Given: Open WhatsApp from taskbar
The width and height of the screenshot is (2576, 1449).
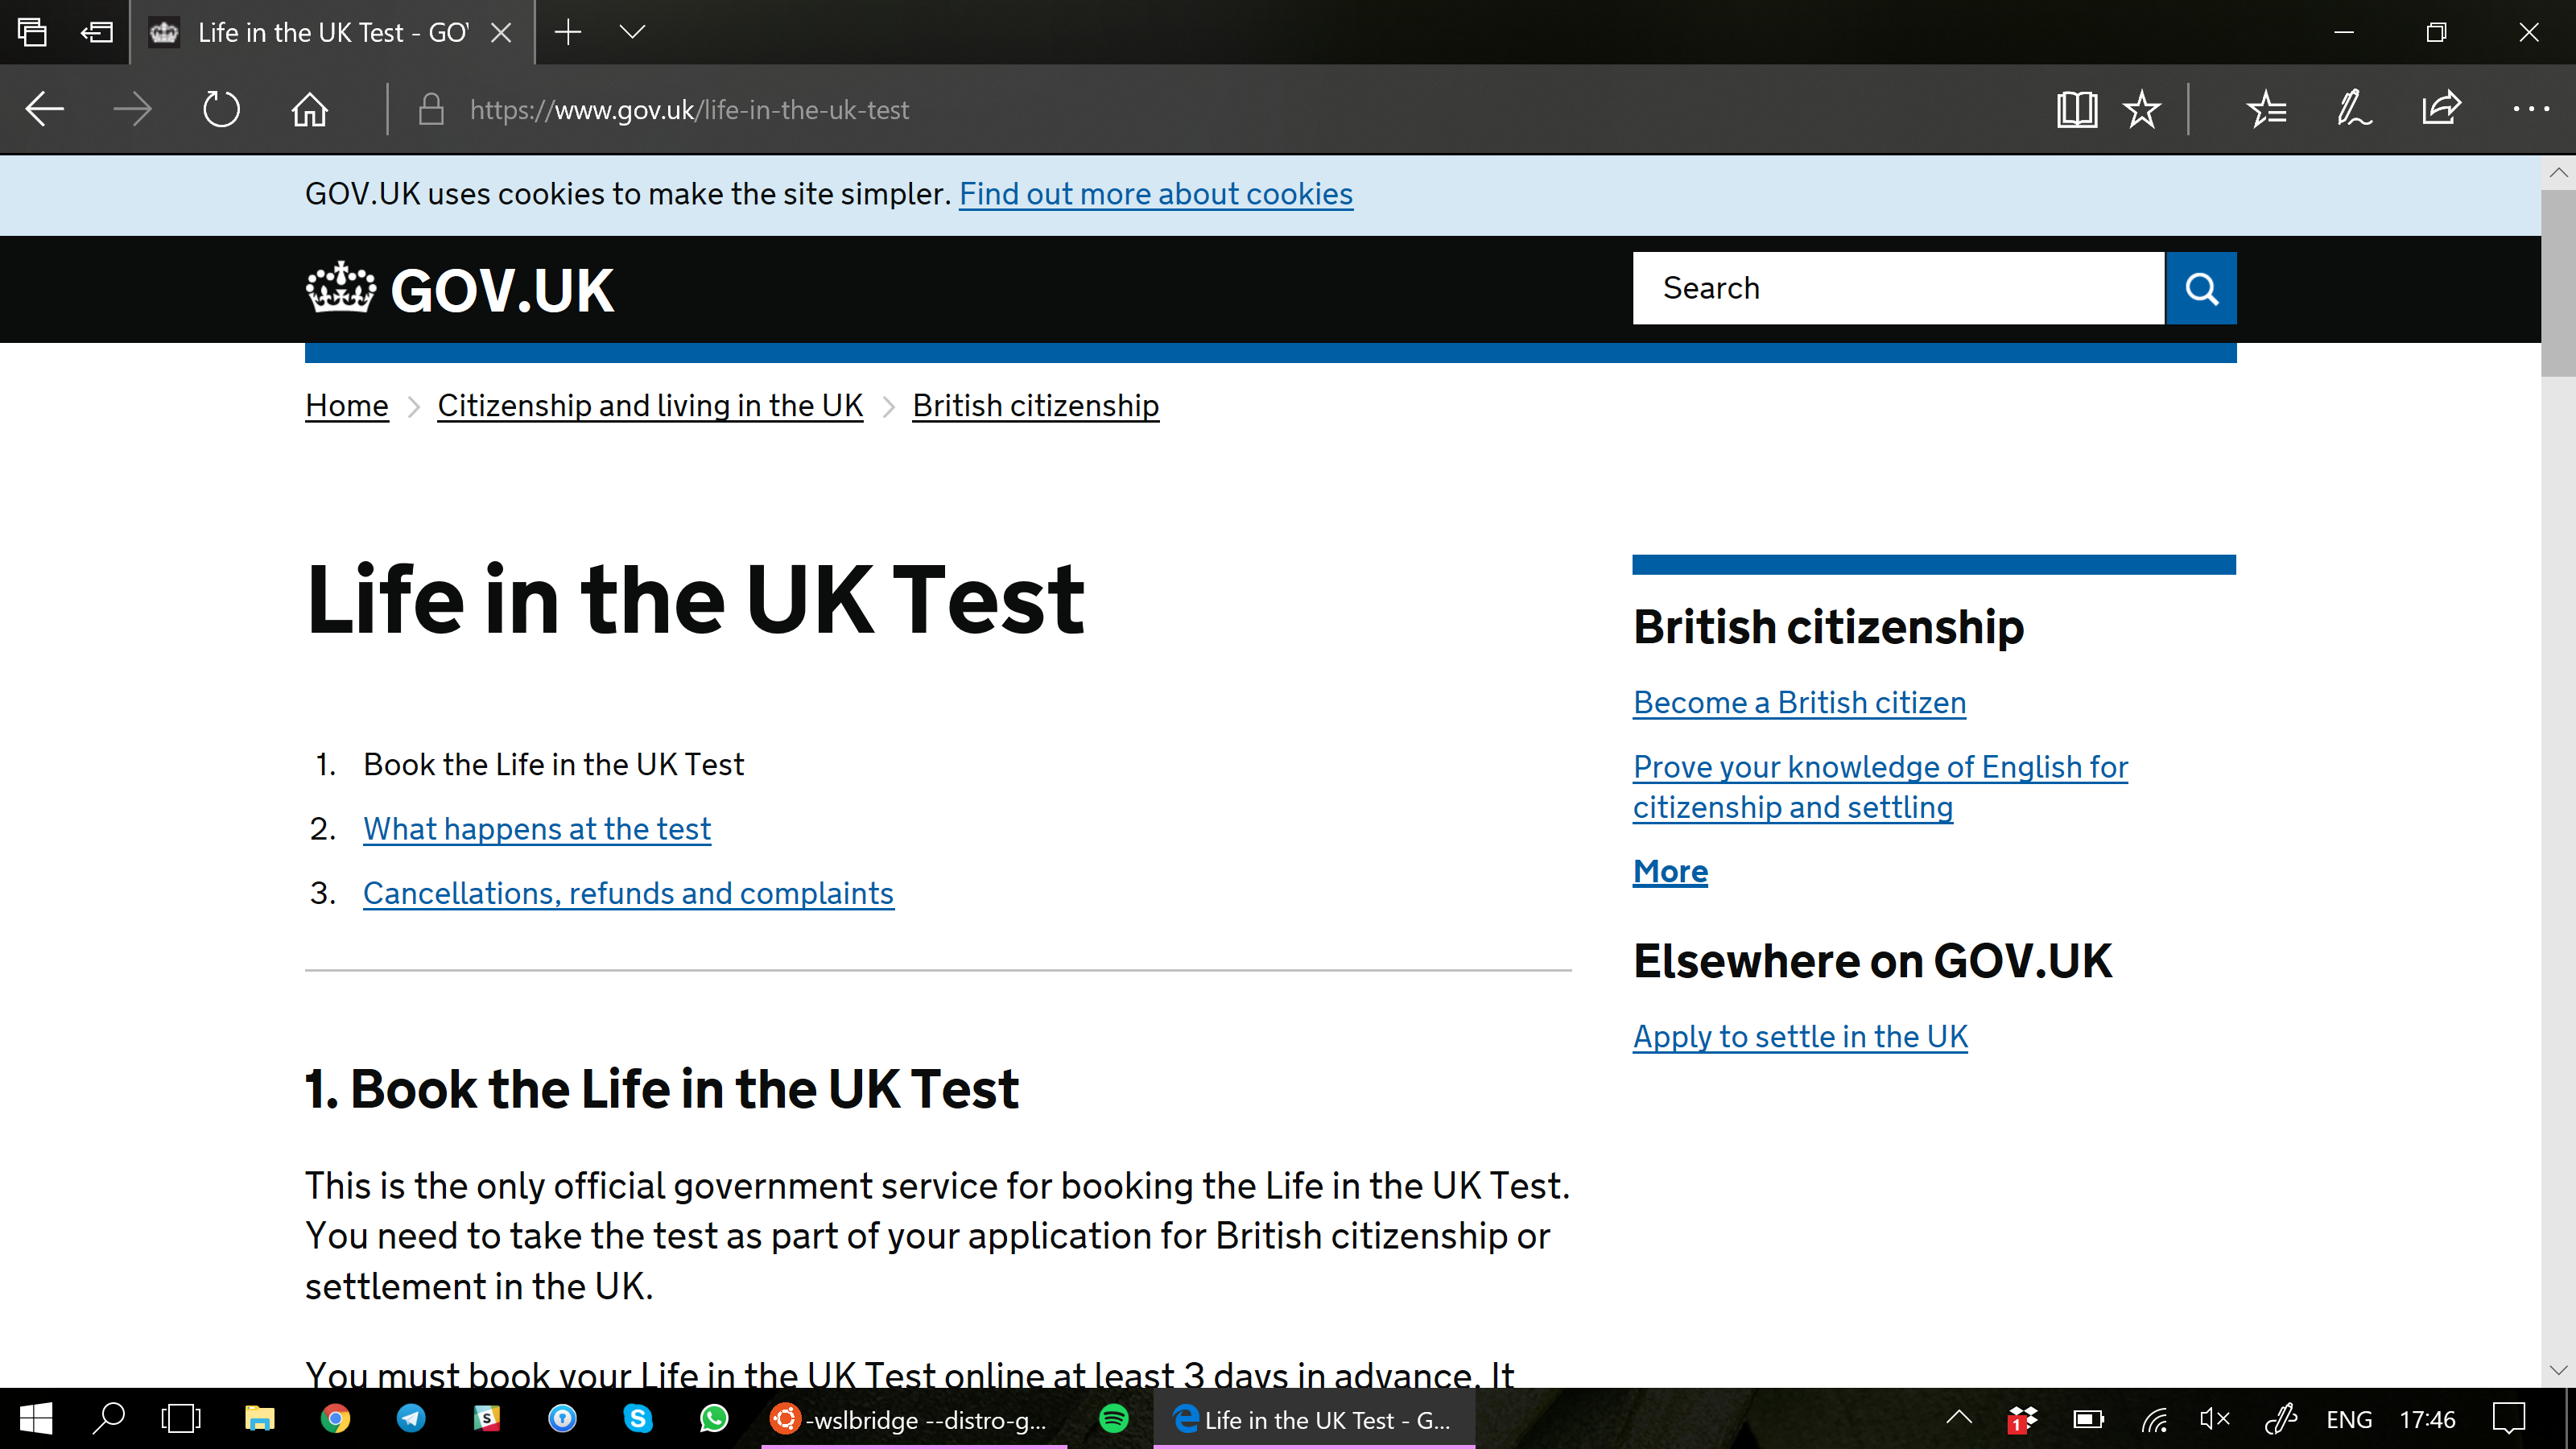Looking at the screenshot, I should [x=713, y=1419].
